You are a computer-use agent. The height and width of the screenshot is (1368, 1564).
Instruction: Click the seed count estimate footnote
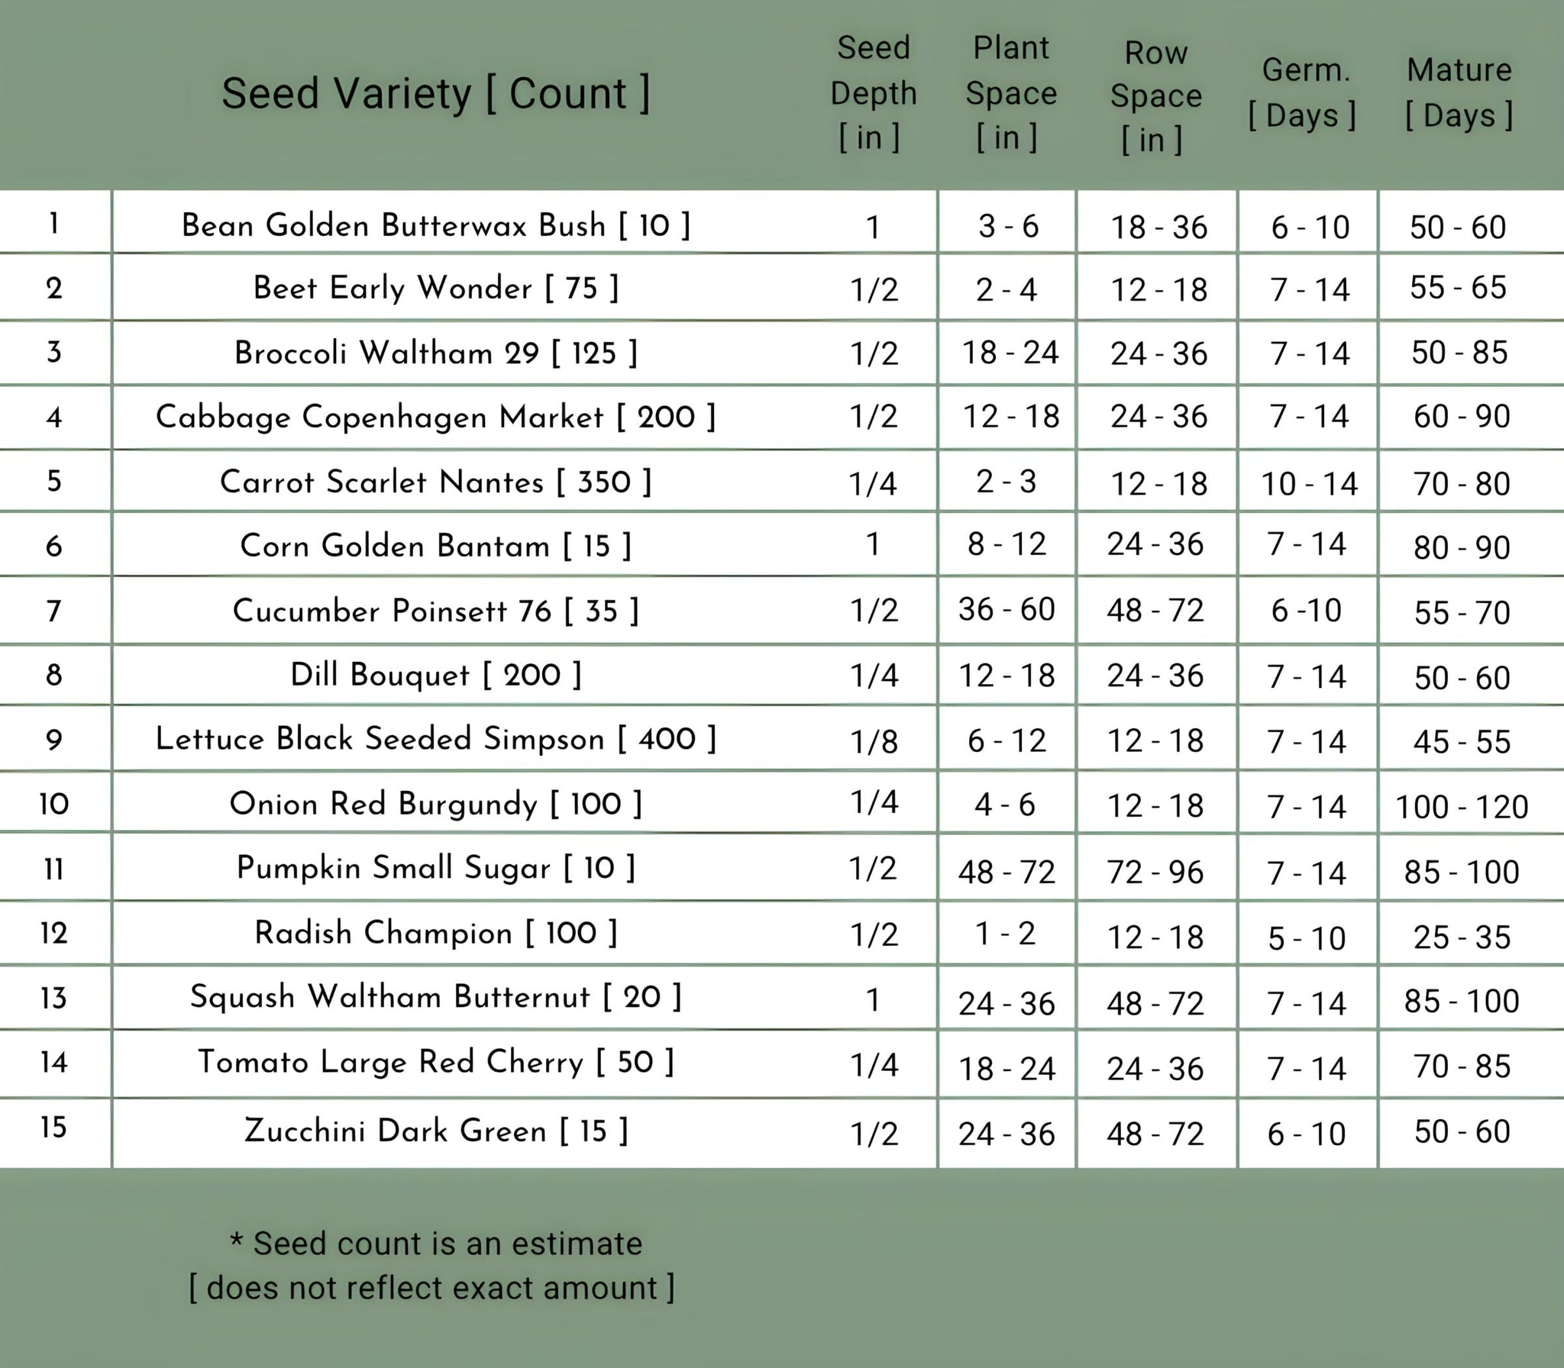pyautogui.click(x=432, y=1266)
